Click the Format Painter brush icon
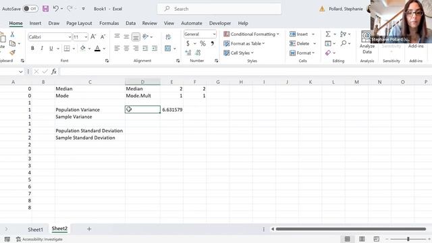Screen dimensions: 432x243 12,53
